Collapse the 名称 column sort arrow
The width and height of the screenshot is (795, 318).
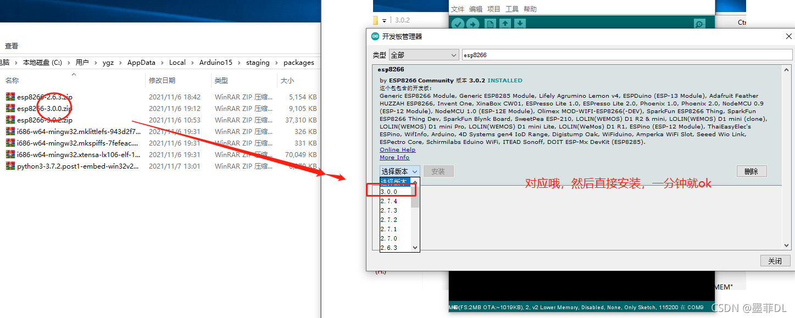(x=74, y=74)
